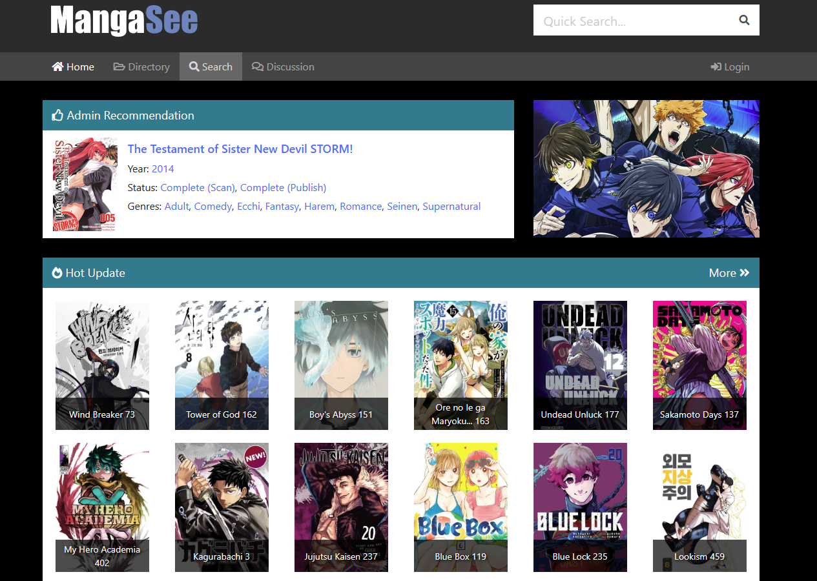Click the MangaSee logo
The image size is (817, 581).
124,20
